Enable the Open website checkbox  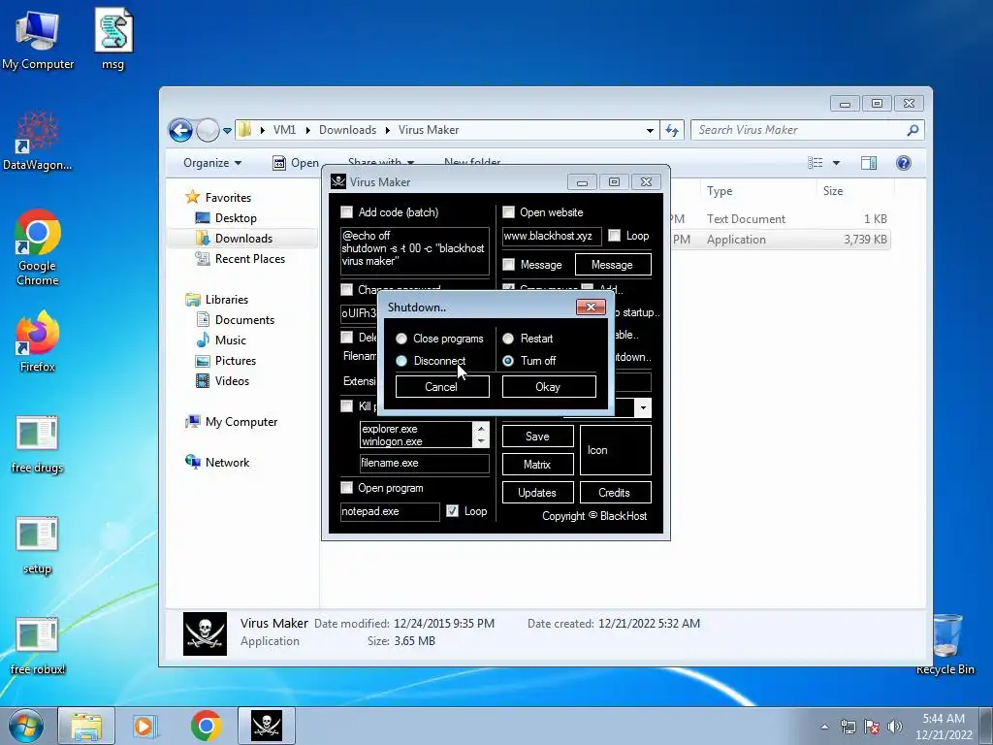[x=508, y=212]
